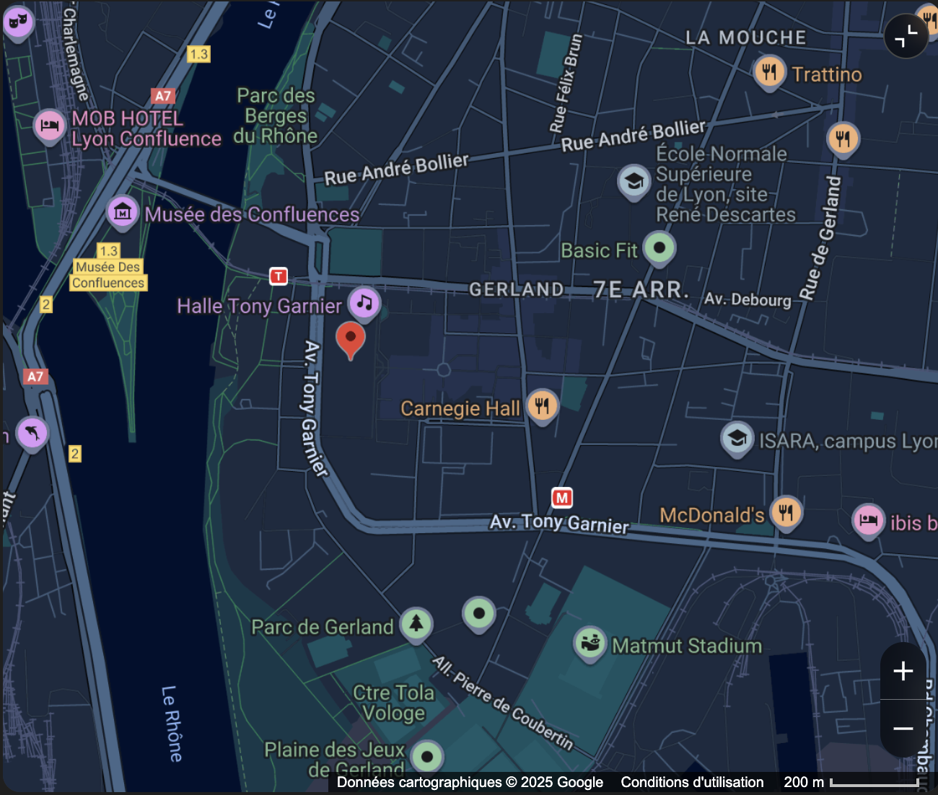This screenshot has width=938, height=795.
Task: Select the Carnegie Hall restaurant icon
Action: coord(542,406)
